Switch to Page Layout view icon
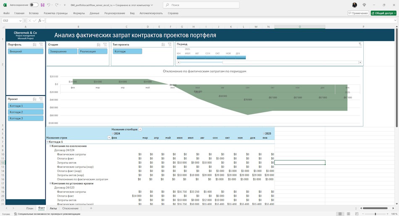The image size is (399, 216). pos(348,214)
